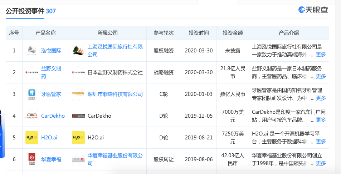Click 股权转让 round cell
This screenshot has height=174, width=341.
coord(164,159)
